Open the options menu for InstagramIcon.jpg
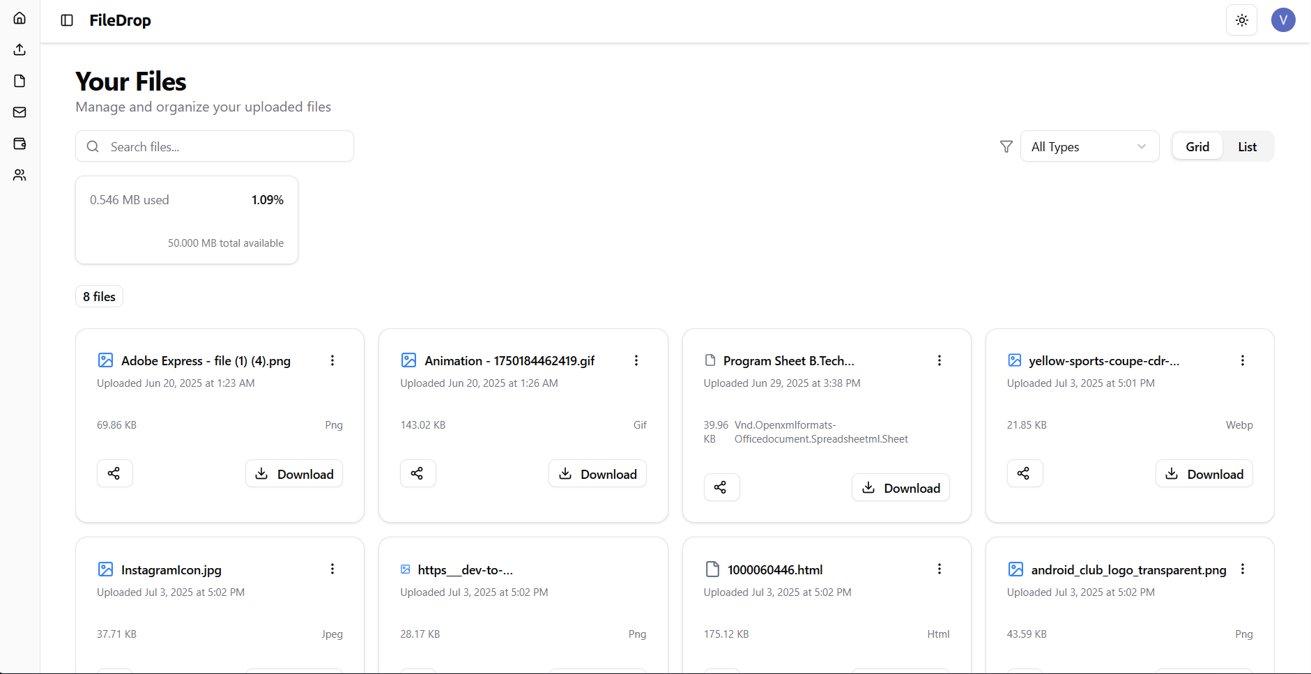 coord(332,569)
